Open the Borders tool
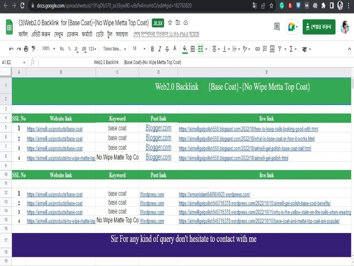The width and height of the screenshot is (354, 266). pos(193,49)
